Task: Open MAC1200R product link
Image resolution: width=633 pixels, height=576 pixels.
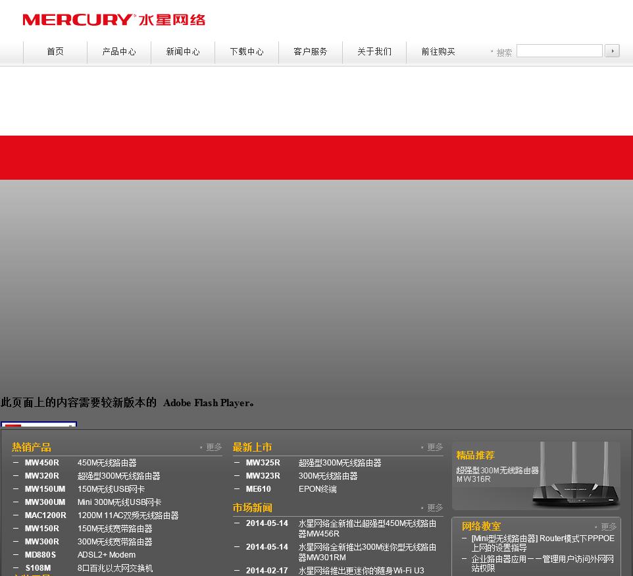Action: pos(45,515)
